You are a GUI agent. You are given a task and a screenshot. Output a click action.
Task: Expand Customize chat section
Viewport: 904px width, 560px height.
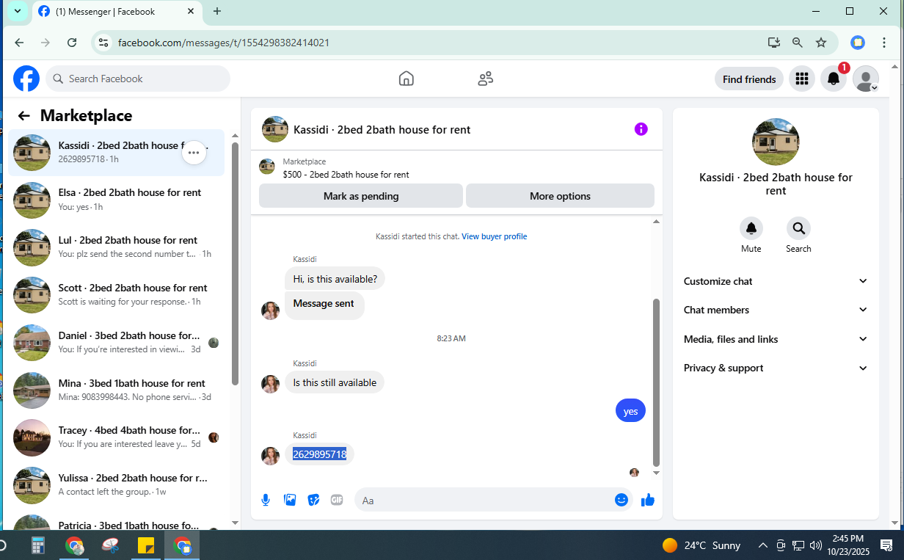tap(776, 281)
